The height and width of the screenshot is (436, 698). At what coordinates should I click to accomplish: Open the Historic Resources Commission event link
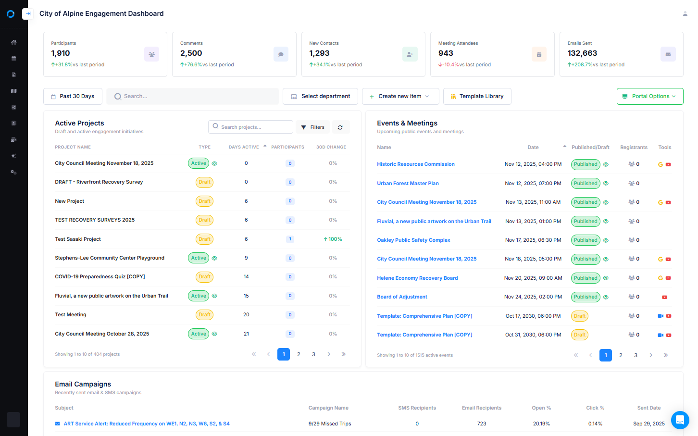[x=415, y=164]
